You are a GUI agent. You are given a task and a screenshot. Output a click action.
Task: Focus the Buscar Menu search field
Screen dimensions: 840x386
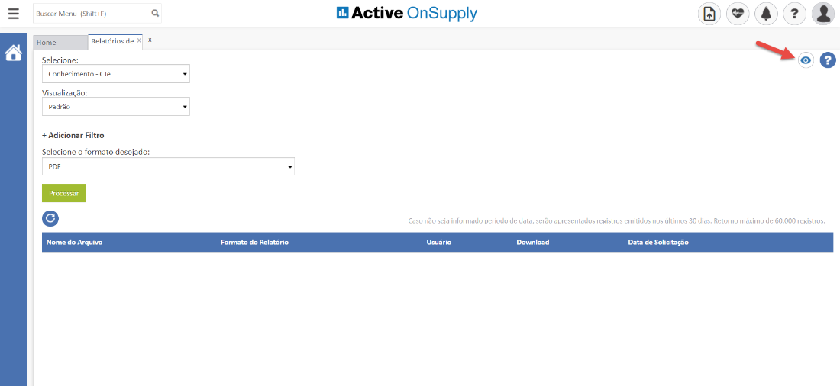(90, 13)
